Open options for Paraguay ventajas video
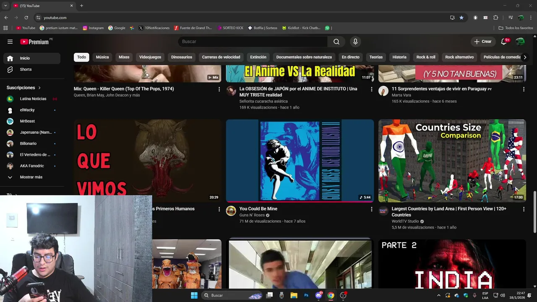The image size is (537, 302). click(x=524, y=89)
